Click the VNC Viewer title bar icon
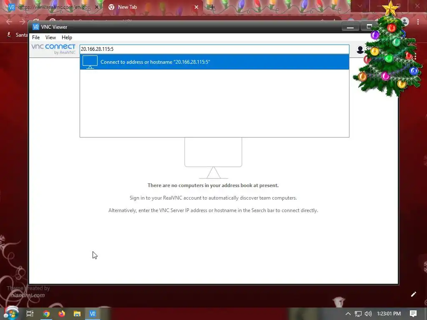This screenshot has width=427, height=320. [x=36, y=27]
